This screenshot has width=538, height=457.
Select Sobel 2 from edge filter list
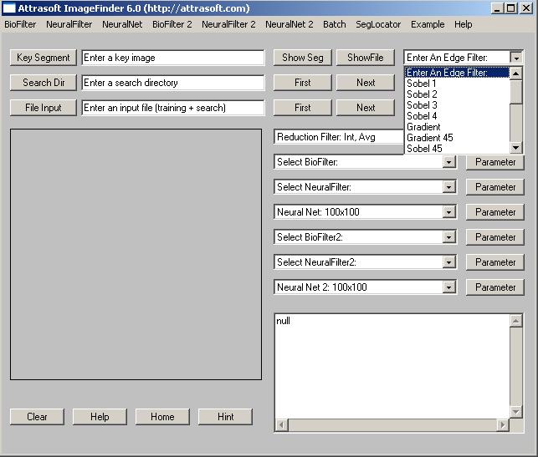422,94
